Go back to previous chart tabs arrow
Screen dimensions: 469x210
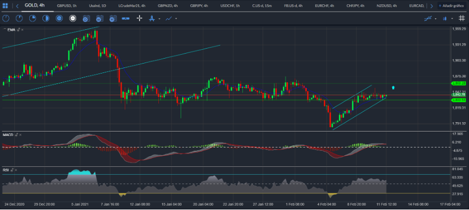17,6
